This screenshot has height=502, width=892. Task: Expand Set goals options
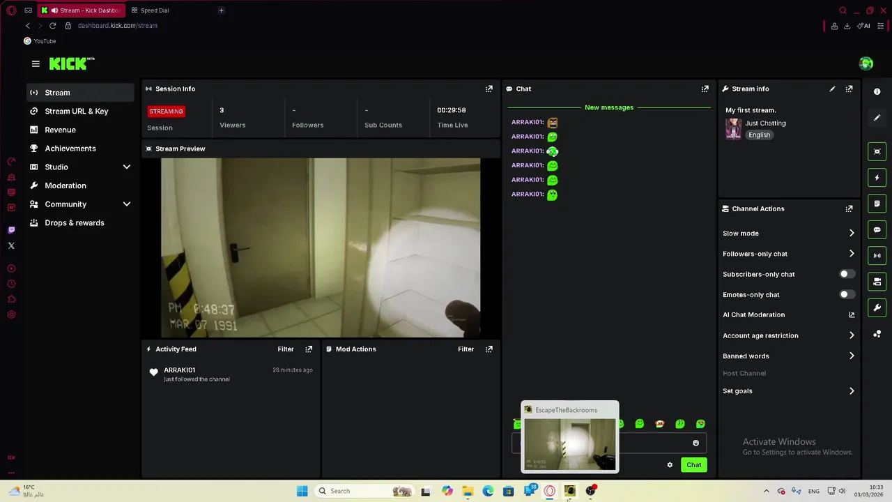[x=852, y=391]
